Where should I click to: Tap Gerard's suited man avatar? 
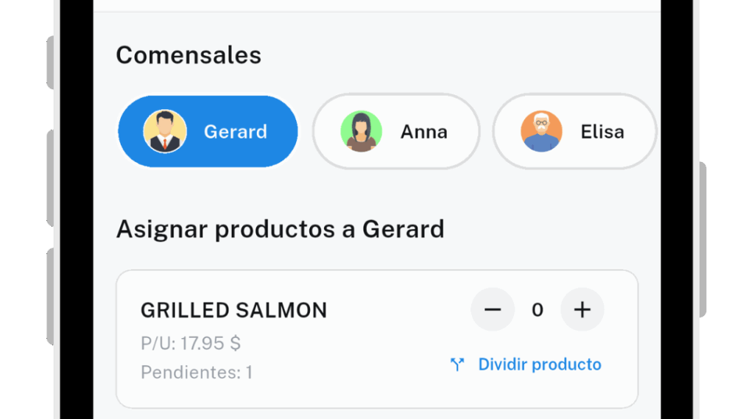pyautogui.click(x=165, y=131)
